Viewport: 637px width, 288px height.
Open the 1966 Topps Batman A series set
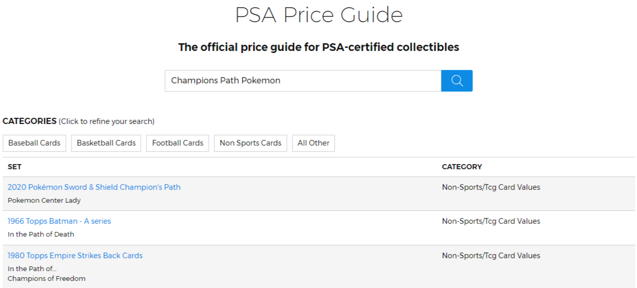coord(59,221)
